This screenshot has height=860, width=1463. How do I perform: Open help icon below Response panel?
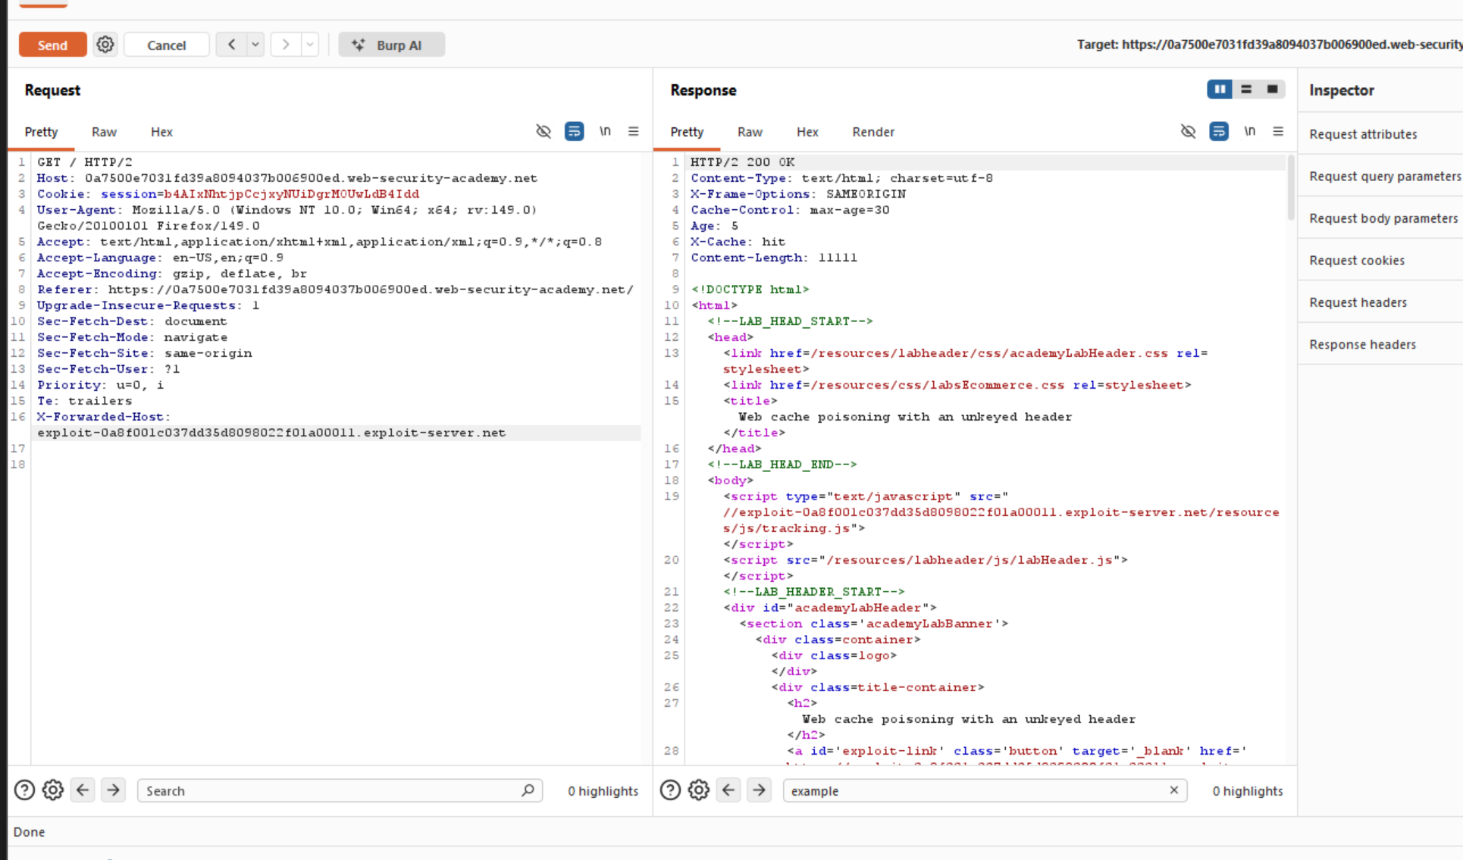click(x=670, y=790)
